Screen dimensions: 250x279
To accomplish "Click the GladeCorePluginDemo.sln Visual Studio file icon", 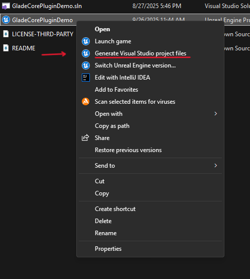I will 6,6.
